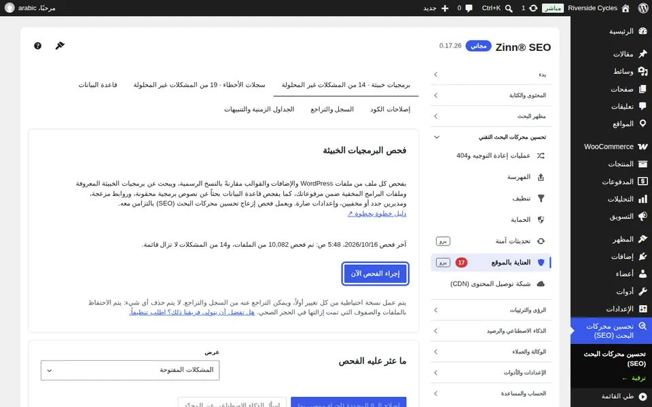Open الرئيسية dashboard in admin menu

point(611,31)
